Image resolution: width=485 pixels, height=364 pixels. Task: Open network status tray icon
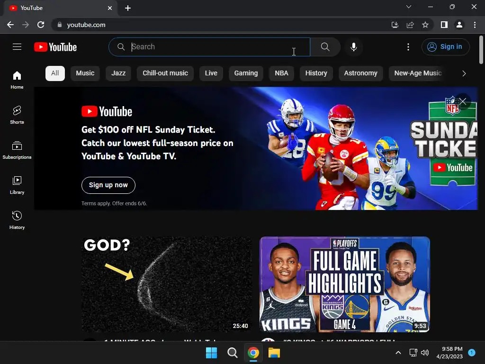coord(413,353)
